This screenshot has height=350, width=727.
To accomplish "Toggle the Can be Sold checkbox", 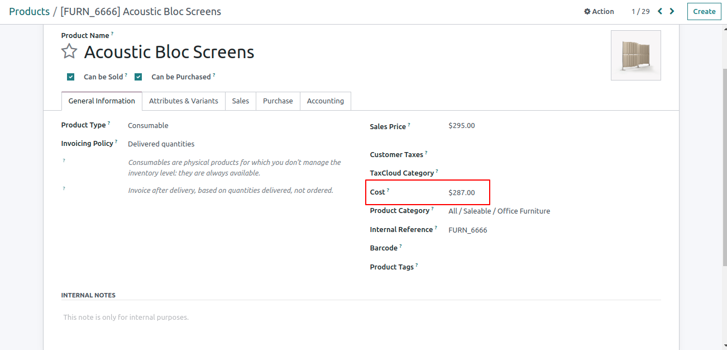I will tap(70, 77).
